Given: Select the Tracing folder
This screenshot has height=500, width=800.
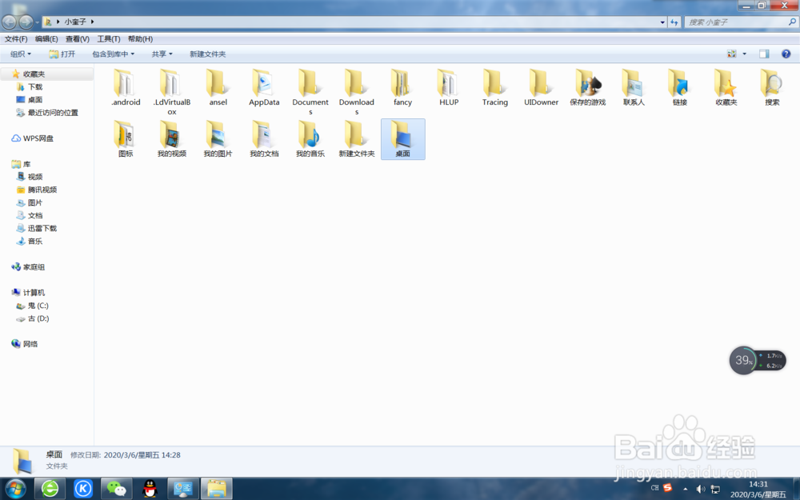Looking at the screenshot, I should click(495, 87).
